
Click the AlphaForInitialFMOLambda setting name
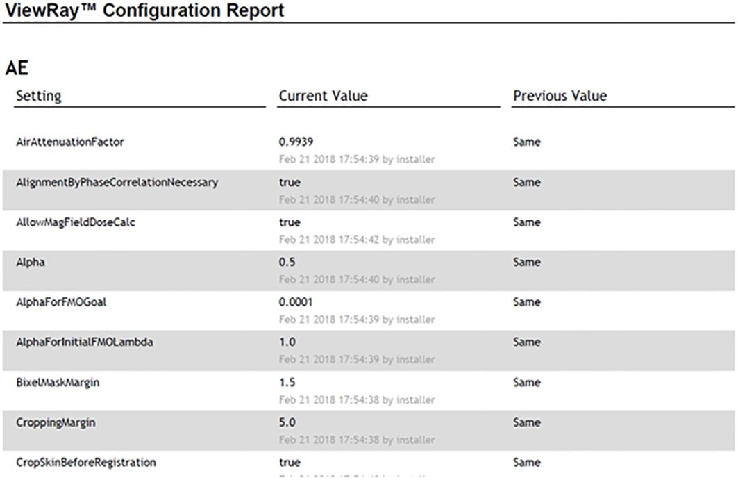[x=85, y=342]
